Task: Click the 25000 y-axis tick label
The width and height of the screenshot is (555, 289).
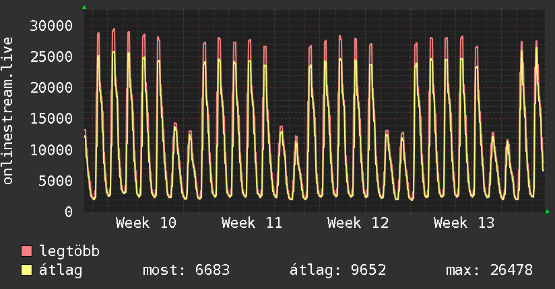Action: point(53,57)
